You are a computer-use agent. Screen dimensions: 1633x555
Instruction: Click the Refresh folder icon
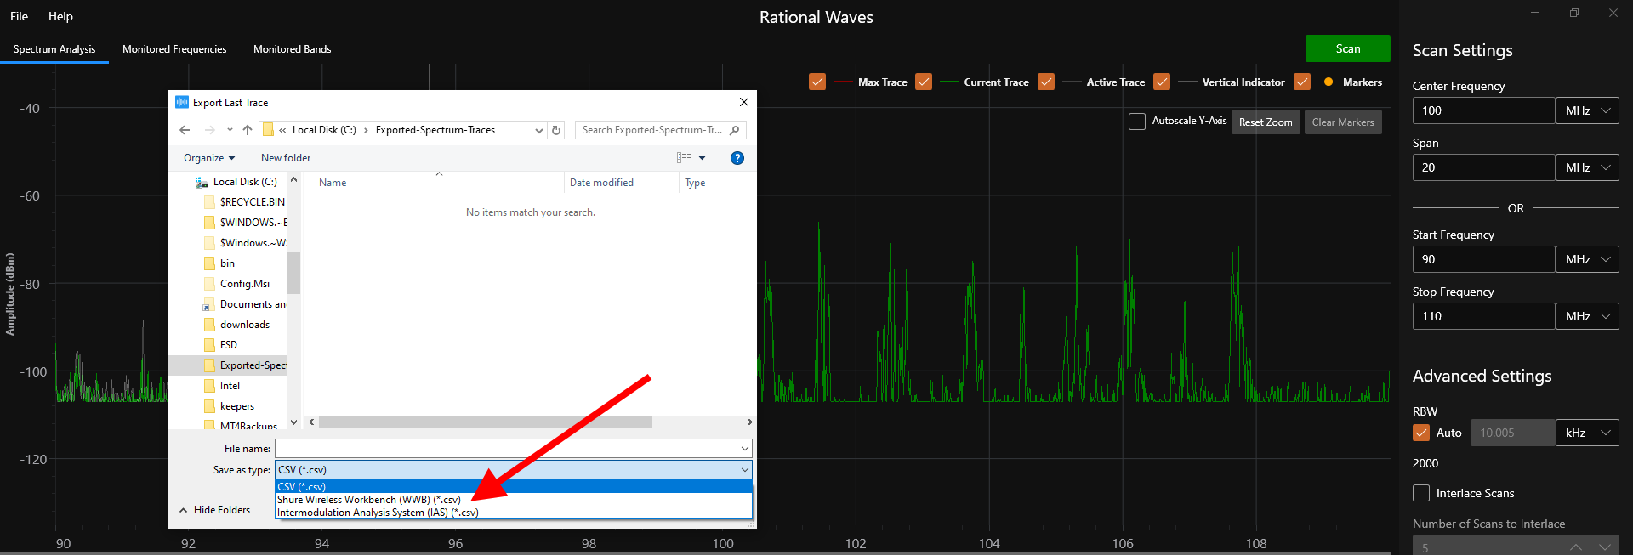[556, 130]
